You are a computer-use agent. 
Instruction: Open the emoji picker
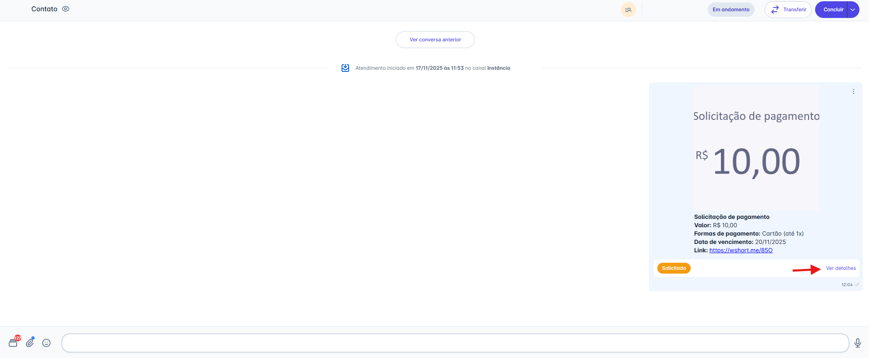pos(46,343)
